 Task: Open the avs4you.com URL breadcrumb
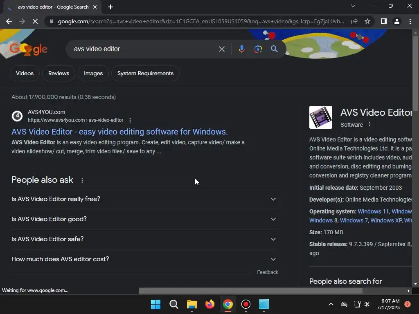pyautogui.click(x=75, y=121)
